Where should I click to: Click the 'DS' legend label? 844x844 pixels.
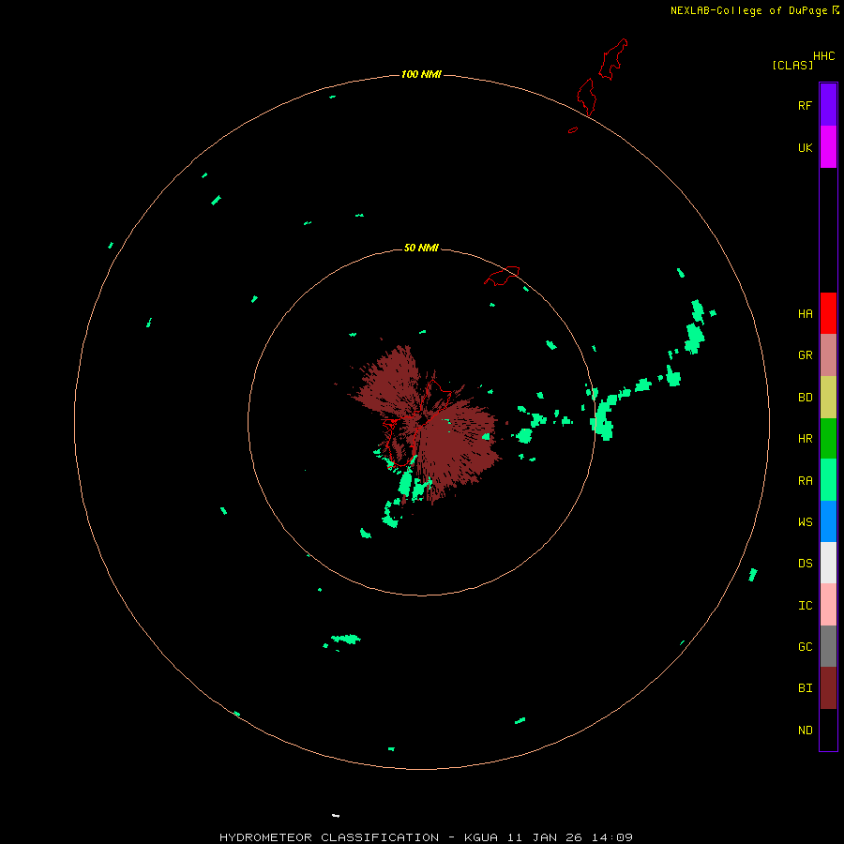[x=806, y=564]
